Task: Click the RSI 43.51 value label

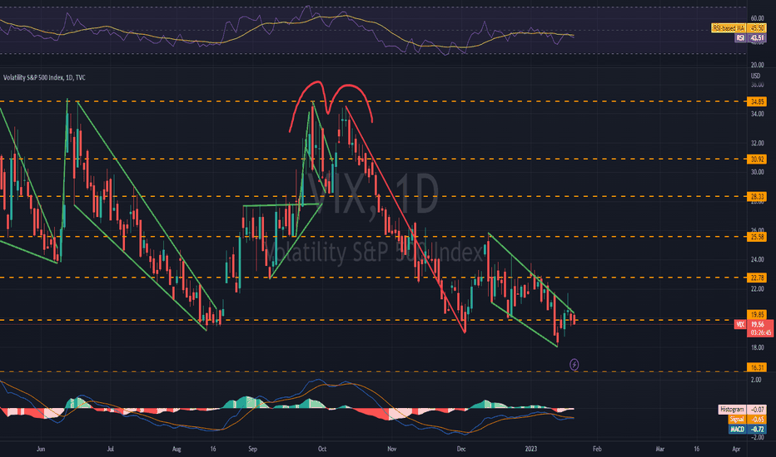Action: [x=751, y=37]
